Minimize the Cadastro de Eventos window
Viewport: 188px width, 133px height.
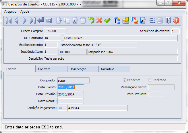[161, 3]
